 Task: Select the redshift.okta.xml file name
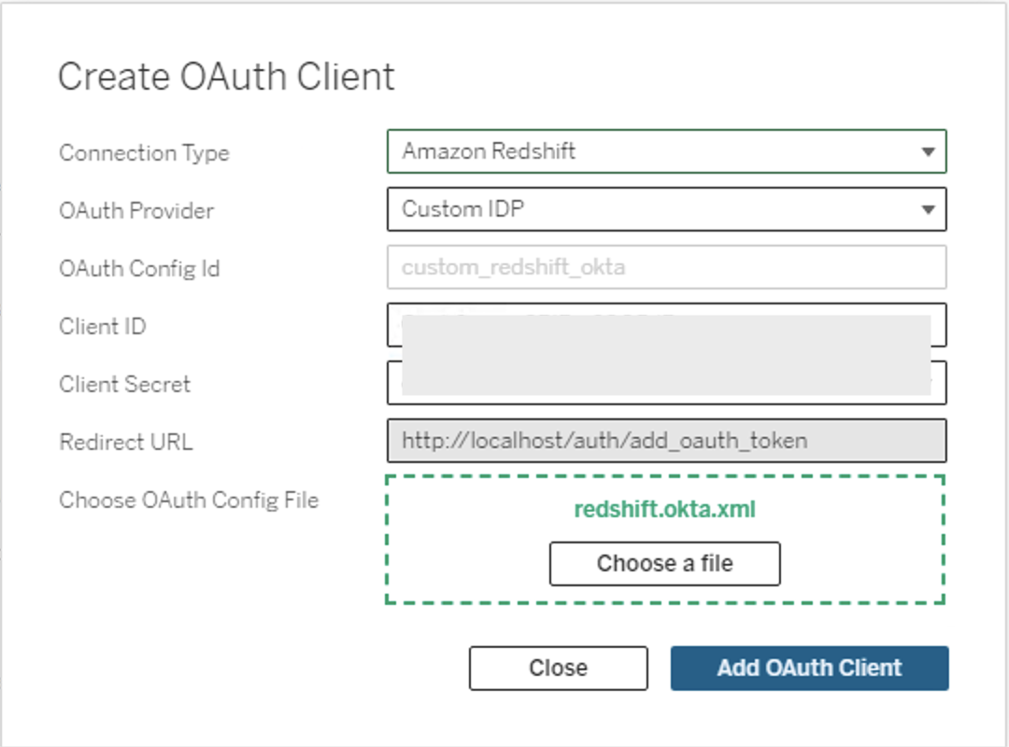click(x=665, y=510)
